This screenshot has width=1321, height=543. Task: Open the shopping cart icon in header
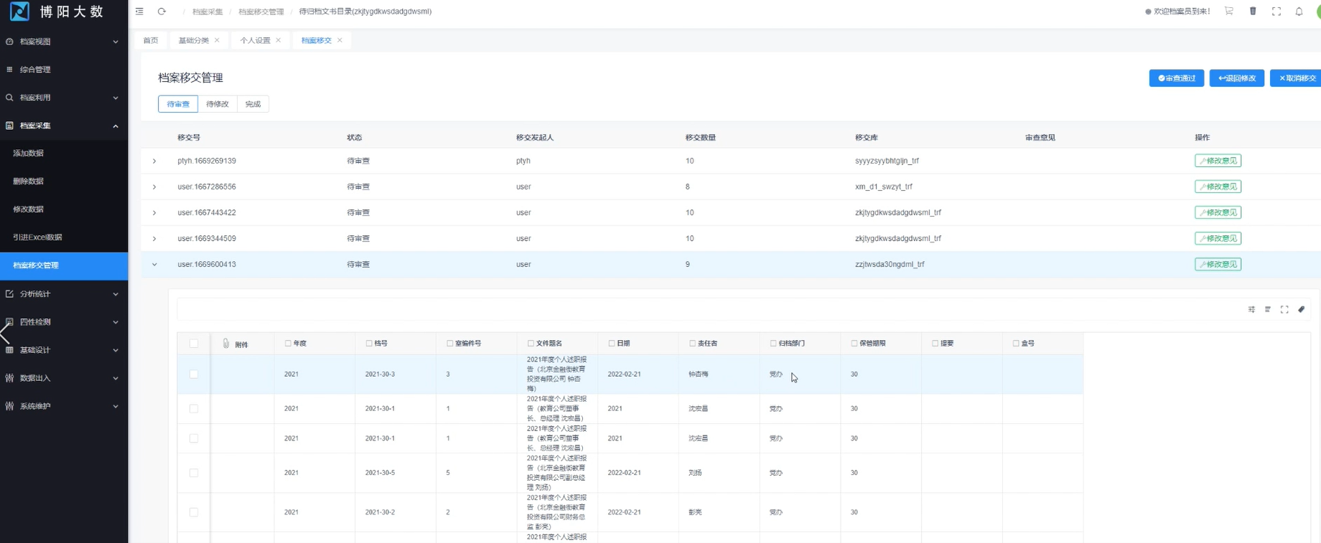pos(1229,11)
